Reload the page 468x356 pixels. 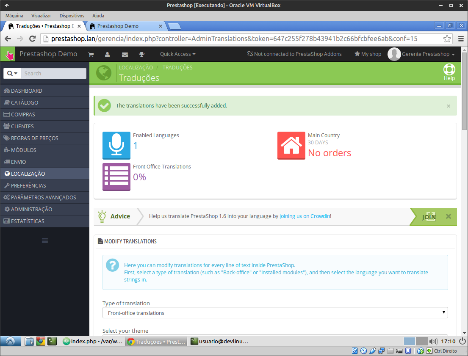[x=32, y=39]
